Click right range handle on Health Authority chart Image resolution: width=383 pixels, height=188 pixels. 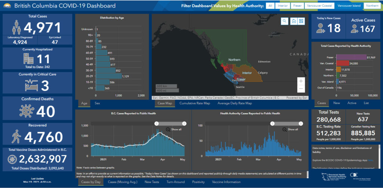pos(301,123)
